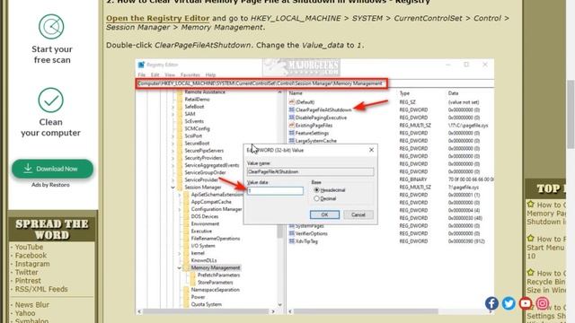Click the ClearPageFileAtShutdown DWORD value icon

[291, 109]
